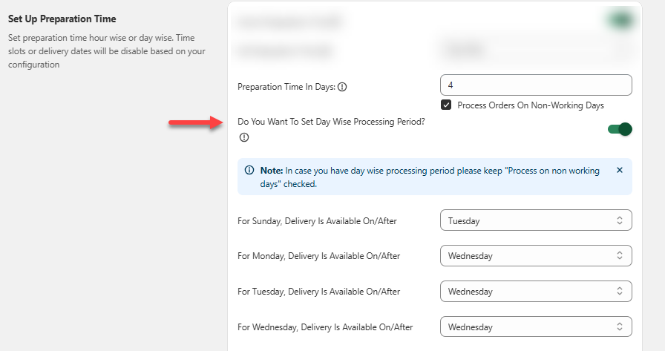Viewport: 665px width, 351px height.
Task: Dismiss the blue Note banner with X
Action: click(620, 170)
